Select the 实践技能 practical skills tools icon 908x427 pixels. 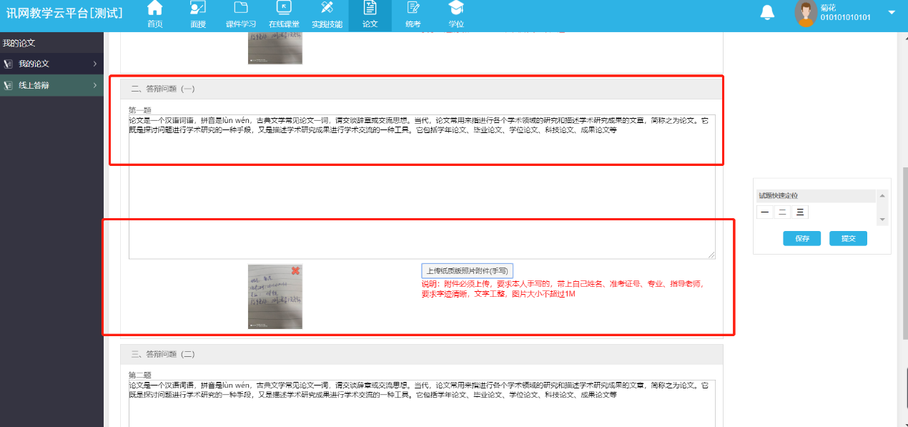[x=327, y=13]
